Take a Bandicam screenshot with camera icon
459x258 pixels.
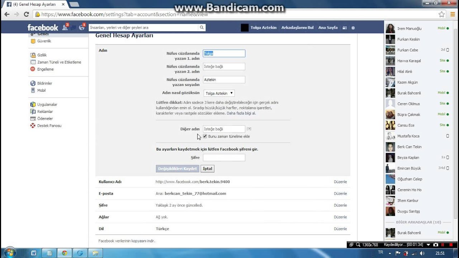[x=436, y=245]
